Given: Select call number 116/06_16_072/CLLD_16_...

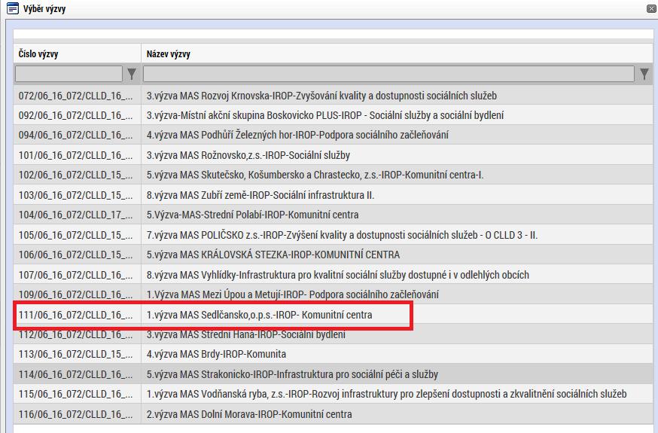Looking at the screenshot, I should pos(75,414).
